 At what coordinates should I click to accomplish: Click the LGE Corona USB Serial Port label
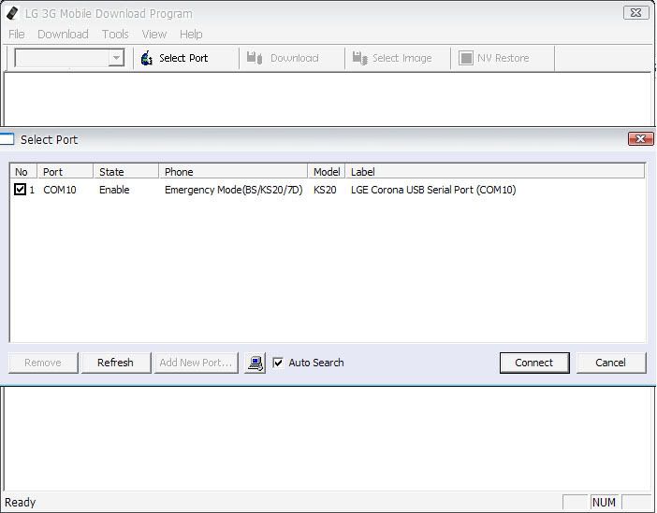click(433, 190)
